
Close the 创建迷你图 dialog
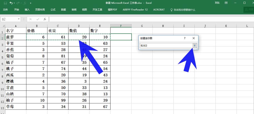pos(194,38)
